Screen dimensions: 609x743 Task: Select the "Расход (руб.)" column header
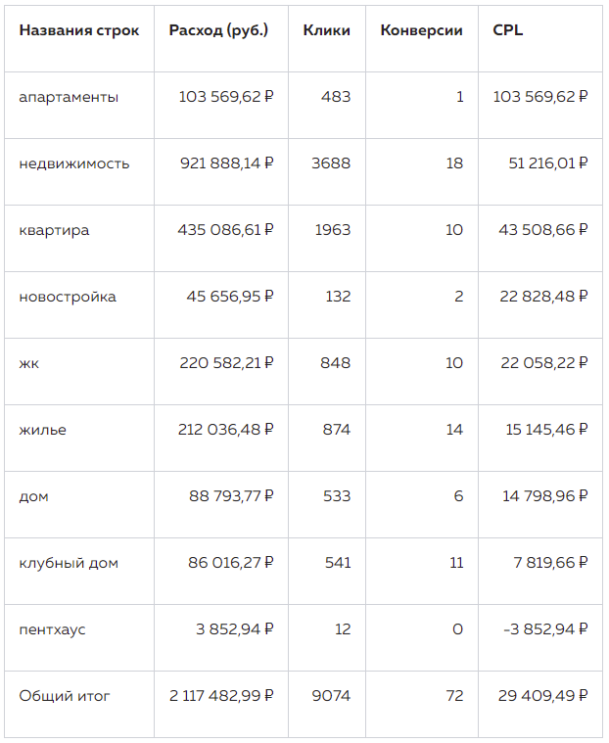[218, 30]
